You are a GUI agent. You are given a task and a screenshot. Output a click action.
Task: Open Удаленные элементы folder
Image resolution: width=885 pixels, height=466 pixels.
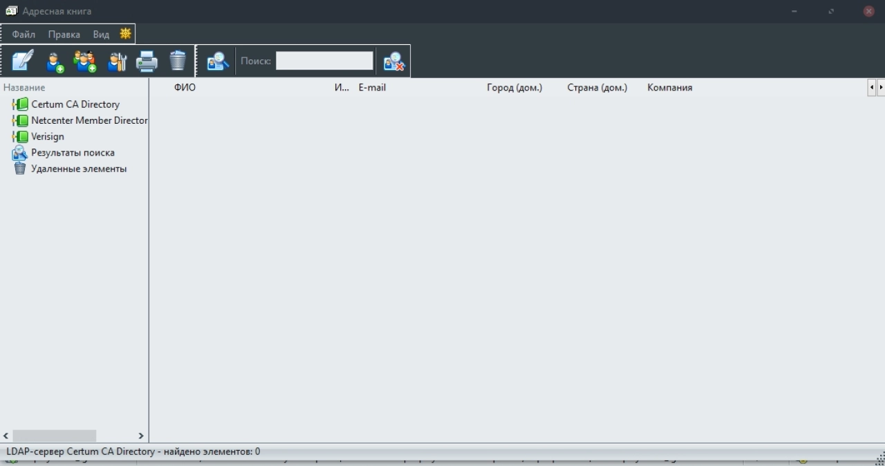pos(79,169)
